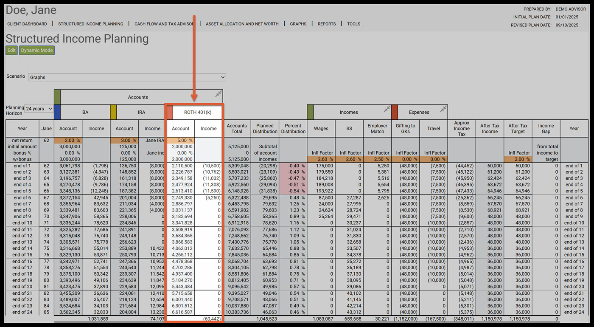
Task: Click the Gifting total (1,152,000)
Action: [x=406, y=319]
